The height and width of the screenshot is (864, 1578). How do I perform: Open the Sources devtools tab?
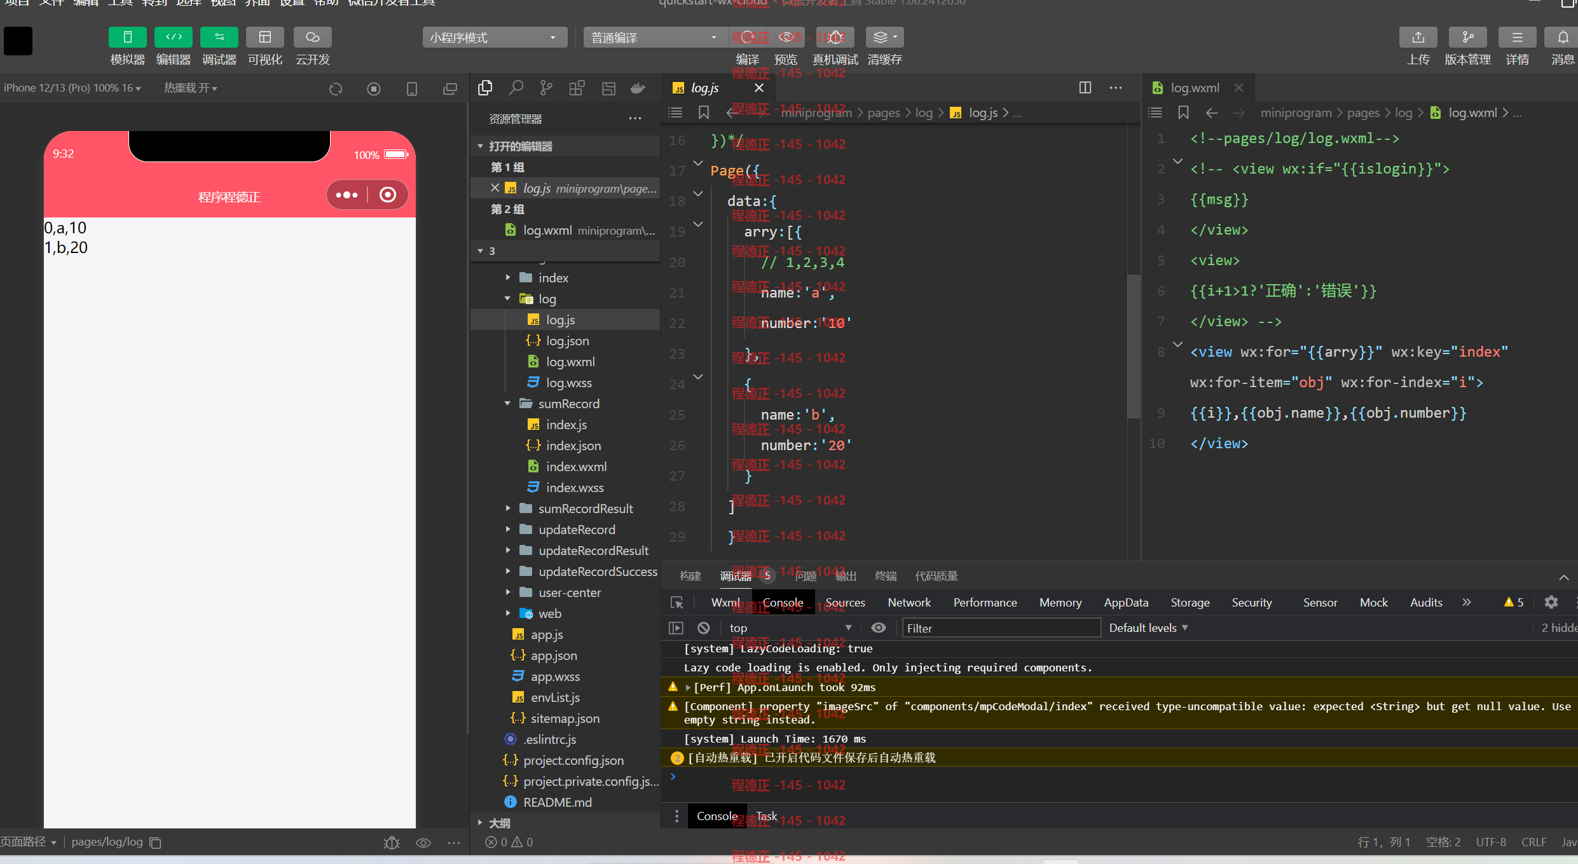pyautogui.click(x=845, y=602)
